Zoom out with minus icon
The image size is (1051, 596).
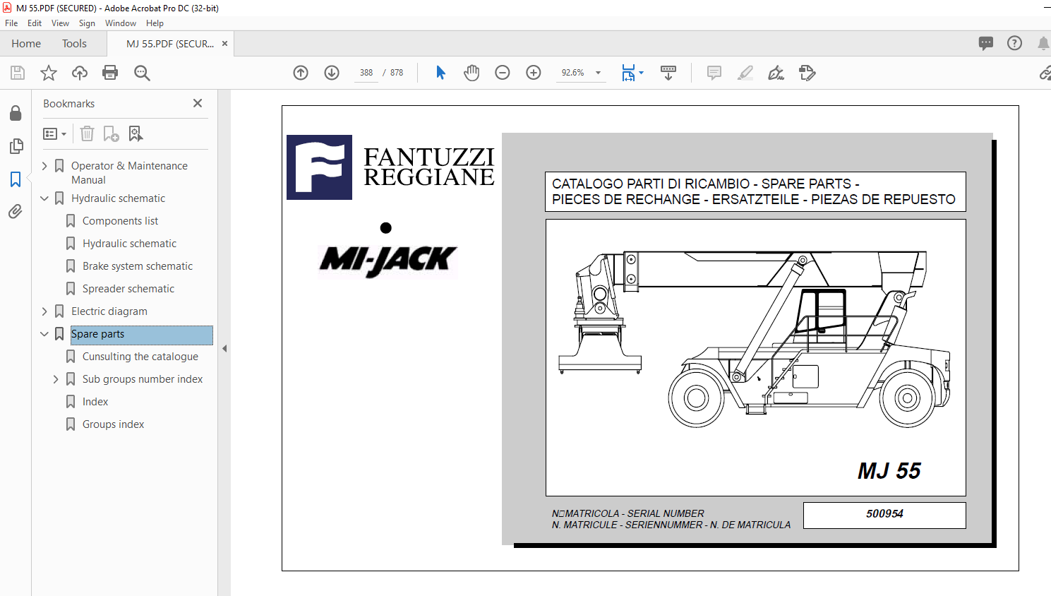[x=503, y=73]
